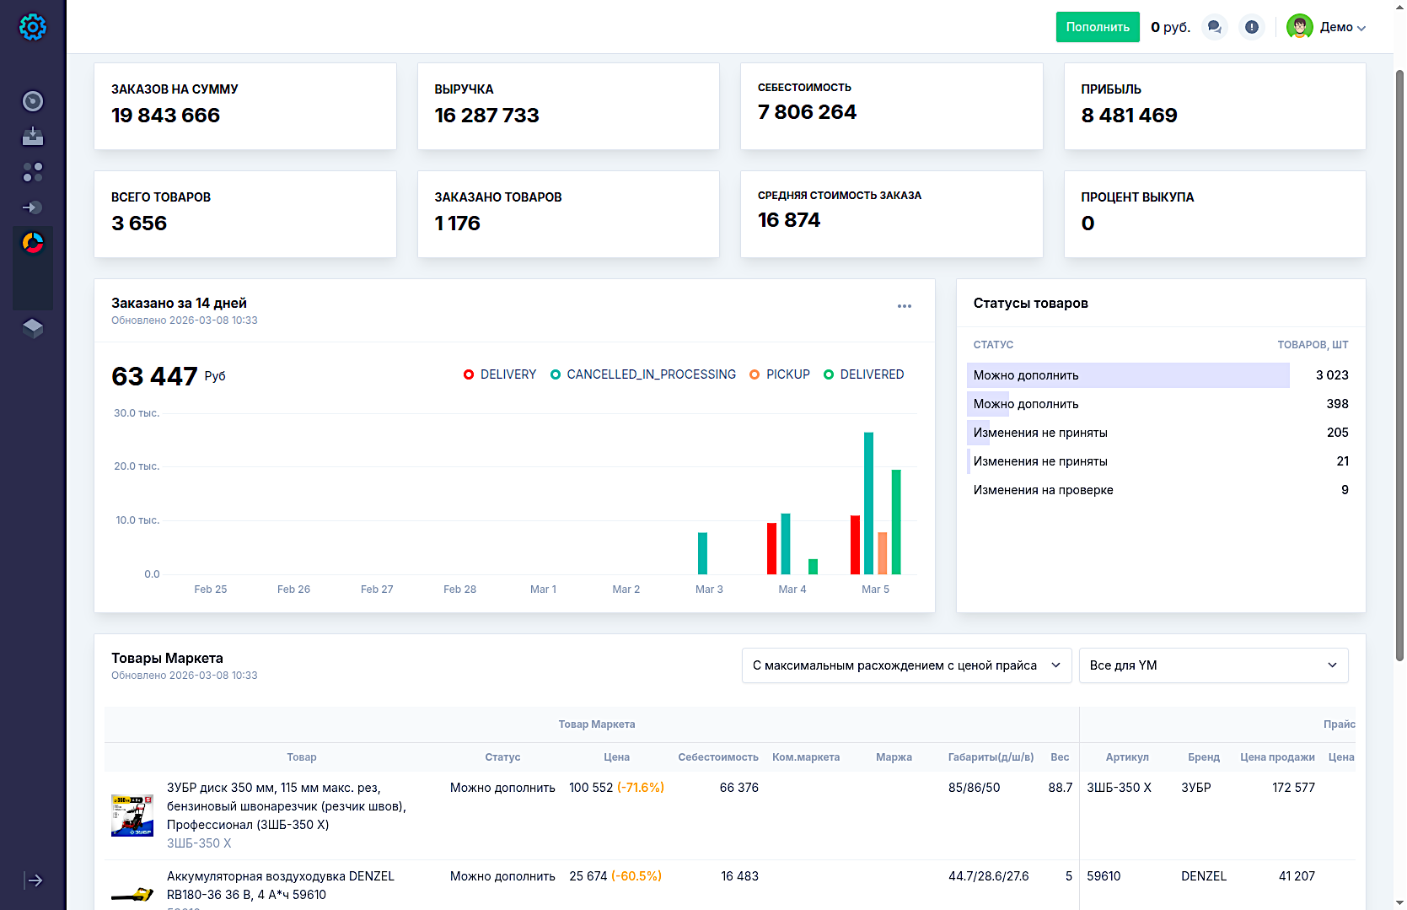Click the green Пополнить button
This screenshot has height=910, width=1407.
[x=1098, y=27]
